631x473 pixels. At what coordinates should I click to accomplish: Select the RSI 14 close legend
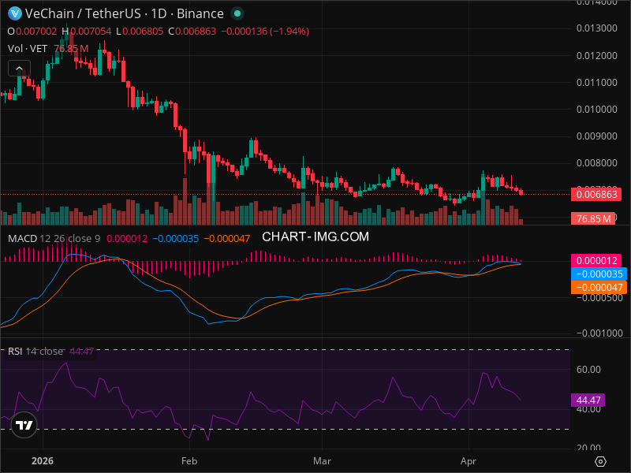tap(35, 351)
